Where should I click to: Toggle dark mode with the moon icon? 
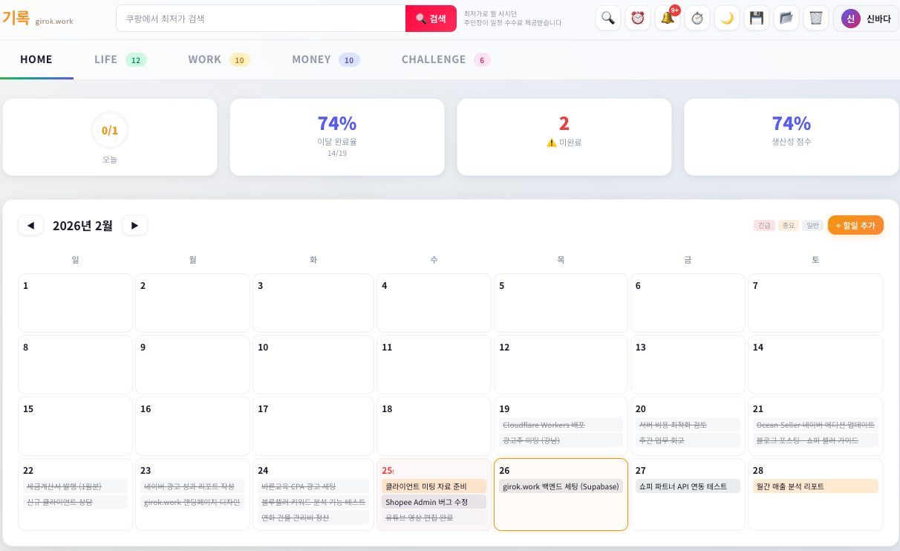727,18
